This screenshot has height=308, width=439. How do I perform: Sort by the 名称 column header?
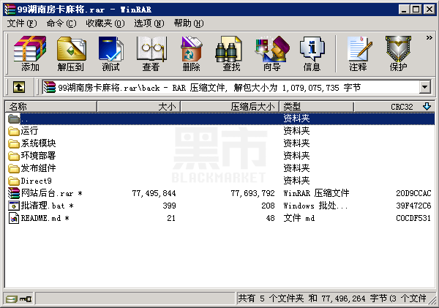click(x=51, y=107)
